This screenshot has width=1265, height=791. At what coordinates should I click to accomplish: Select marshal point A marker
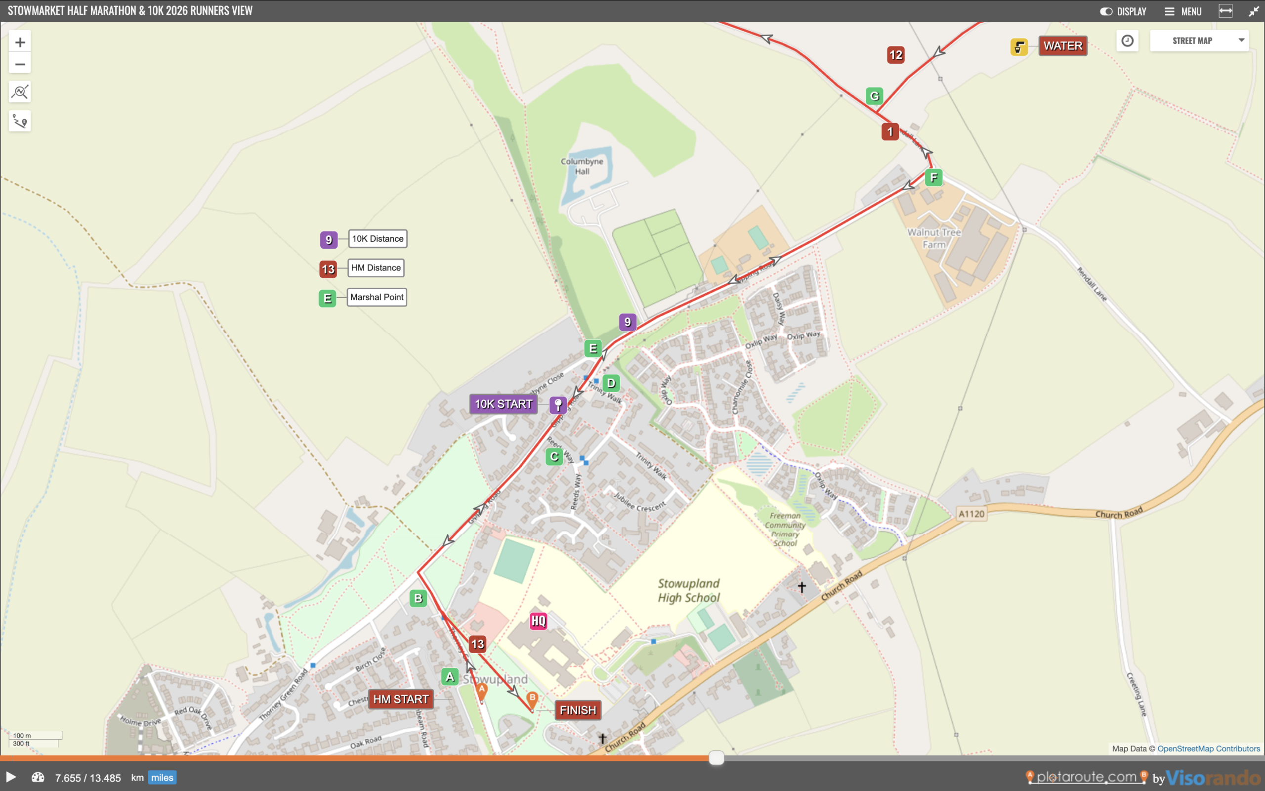coord(450,677)
